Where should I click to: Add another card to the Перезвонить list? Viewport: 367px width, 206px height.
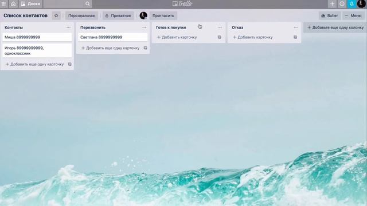click(110, 48)
